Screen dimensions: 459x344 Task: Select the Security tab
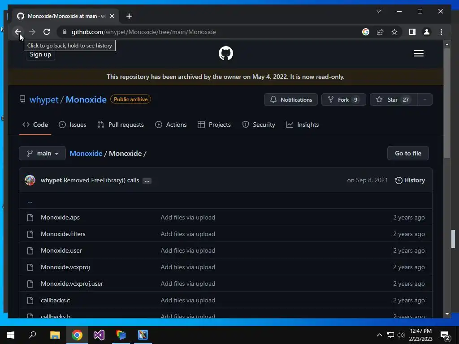[x=259, y=125]
